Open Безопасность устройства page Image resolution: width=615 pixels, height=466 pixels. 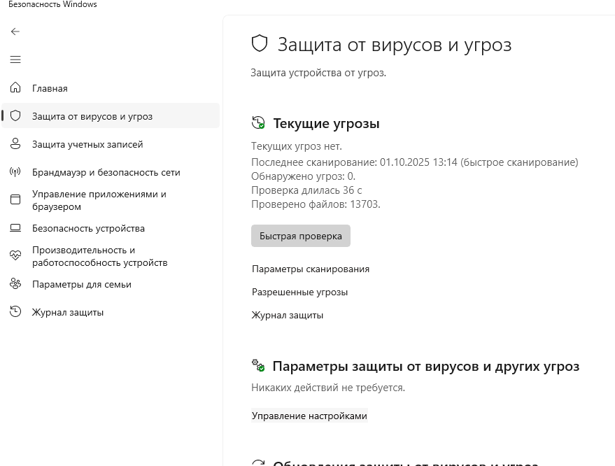tap(88, 228)
